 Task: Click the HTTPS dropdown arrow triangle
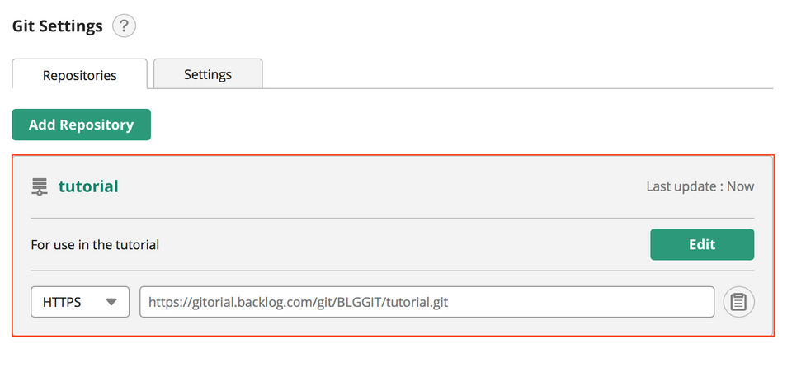pos(112,302)
